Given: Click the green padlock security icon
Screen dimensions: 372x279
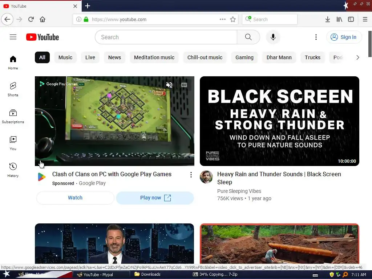Looking at the screenshot, I should click(86, 19).
